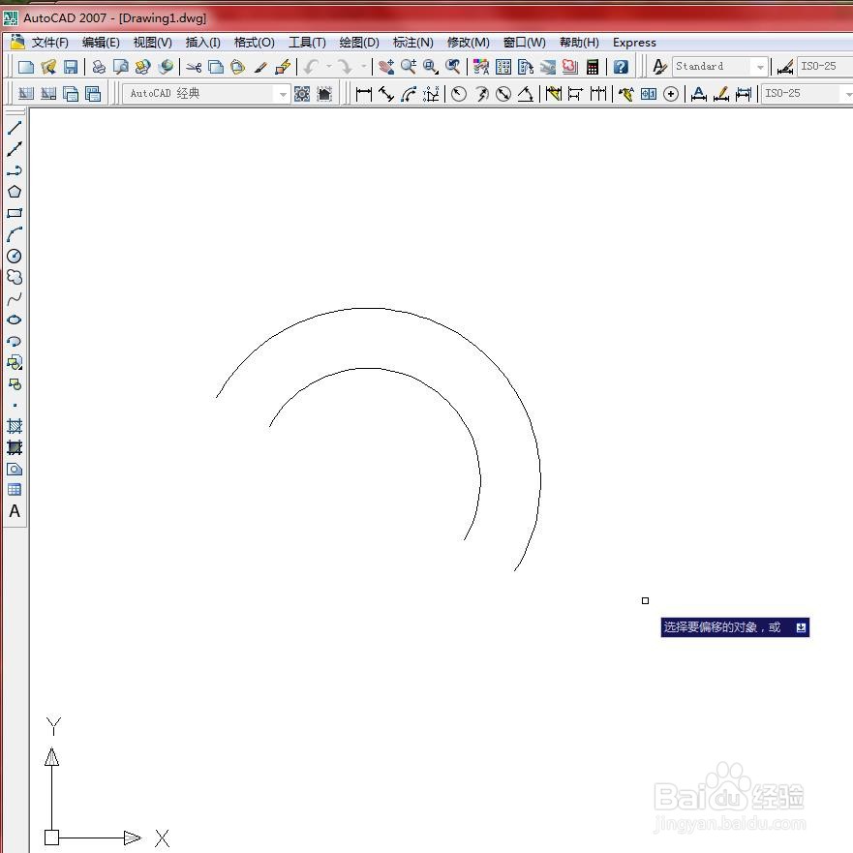Viewport: 853px width, 853px height.
Task: Click the Zoom Previous icon
Action: pyautogui.click(x=453, y=67)
